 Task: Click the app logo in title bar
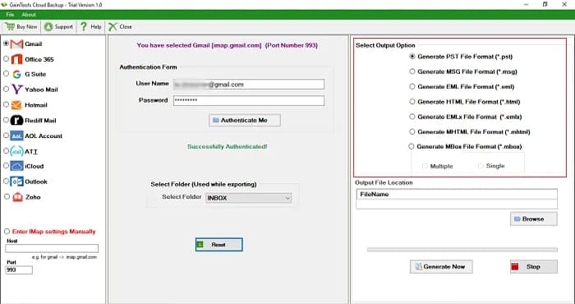coord(4,5)
